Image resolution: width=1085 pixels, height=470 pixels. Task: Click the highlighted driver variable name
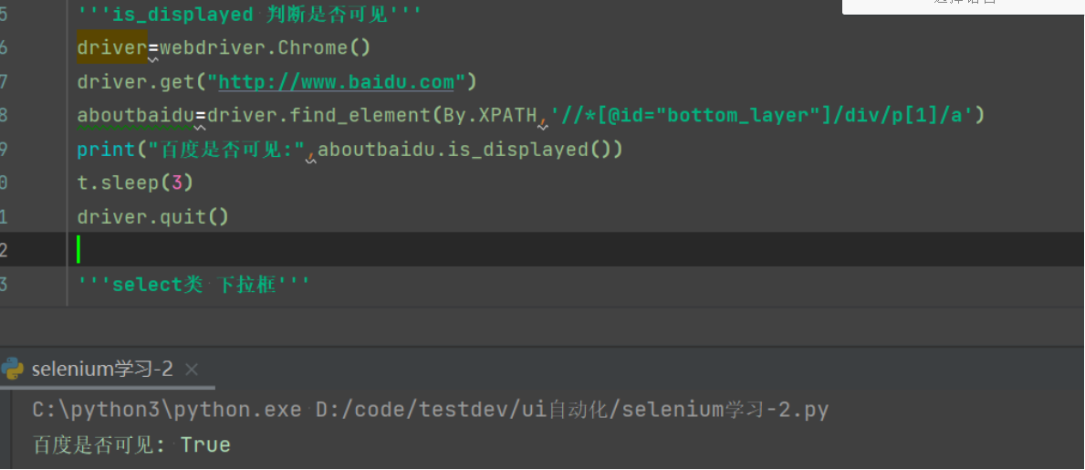click(111, 47)
